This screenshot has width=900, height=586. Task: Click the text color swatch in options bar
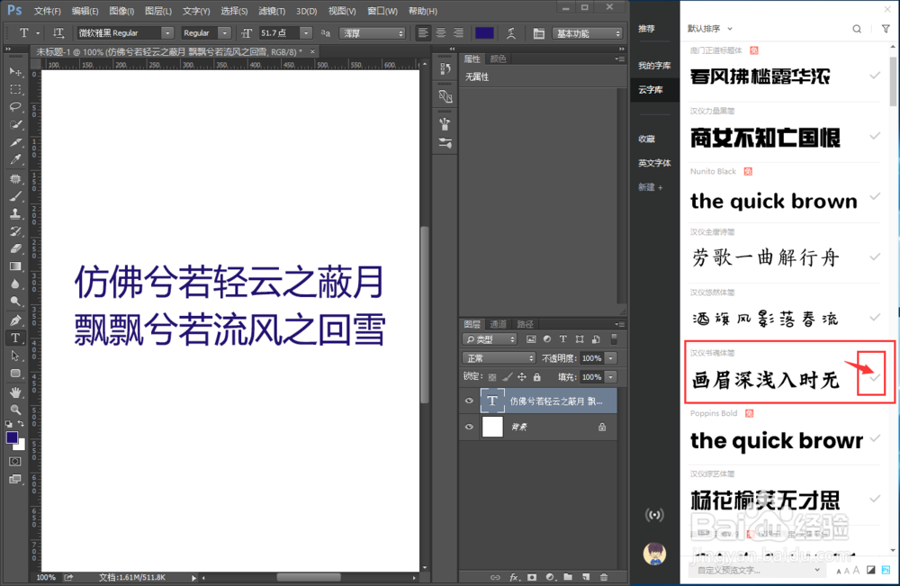tap(484, 33)
